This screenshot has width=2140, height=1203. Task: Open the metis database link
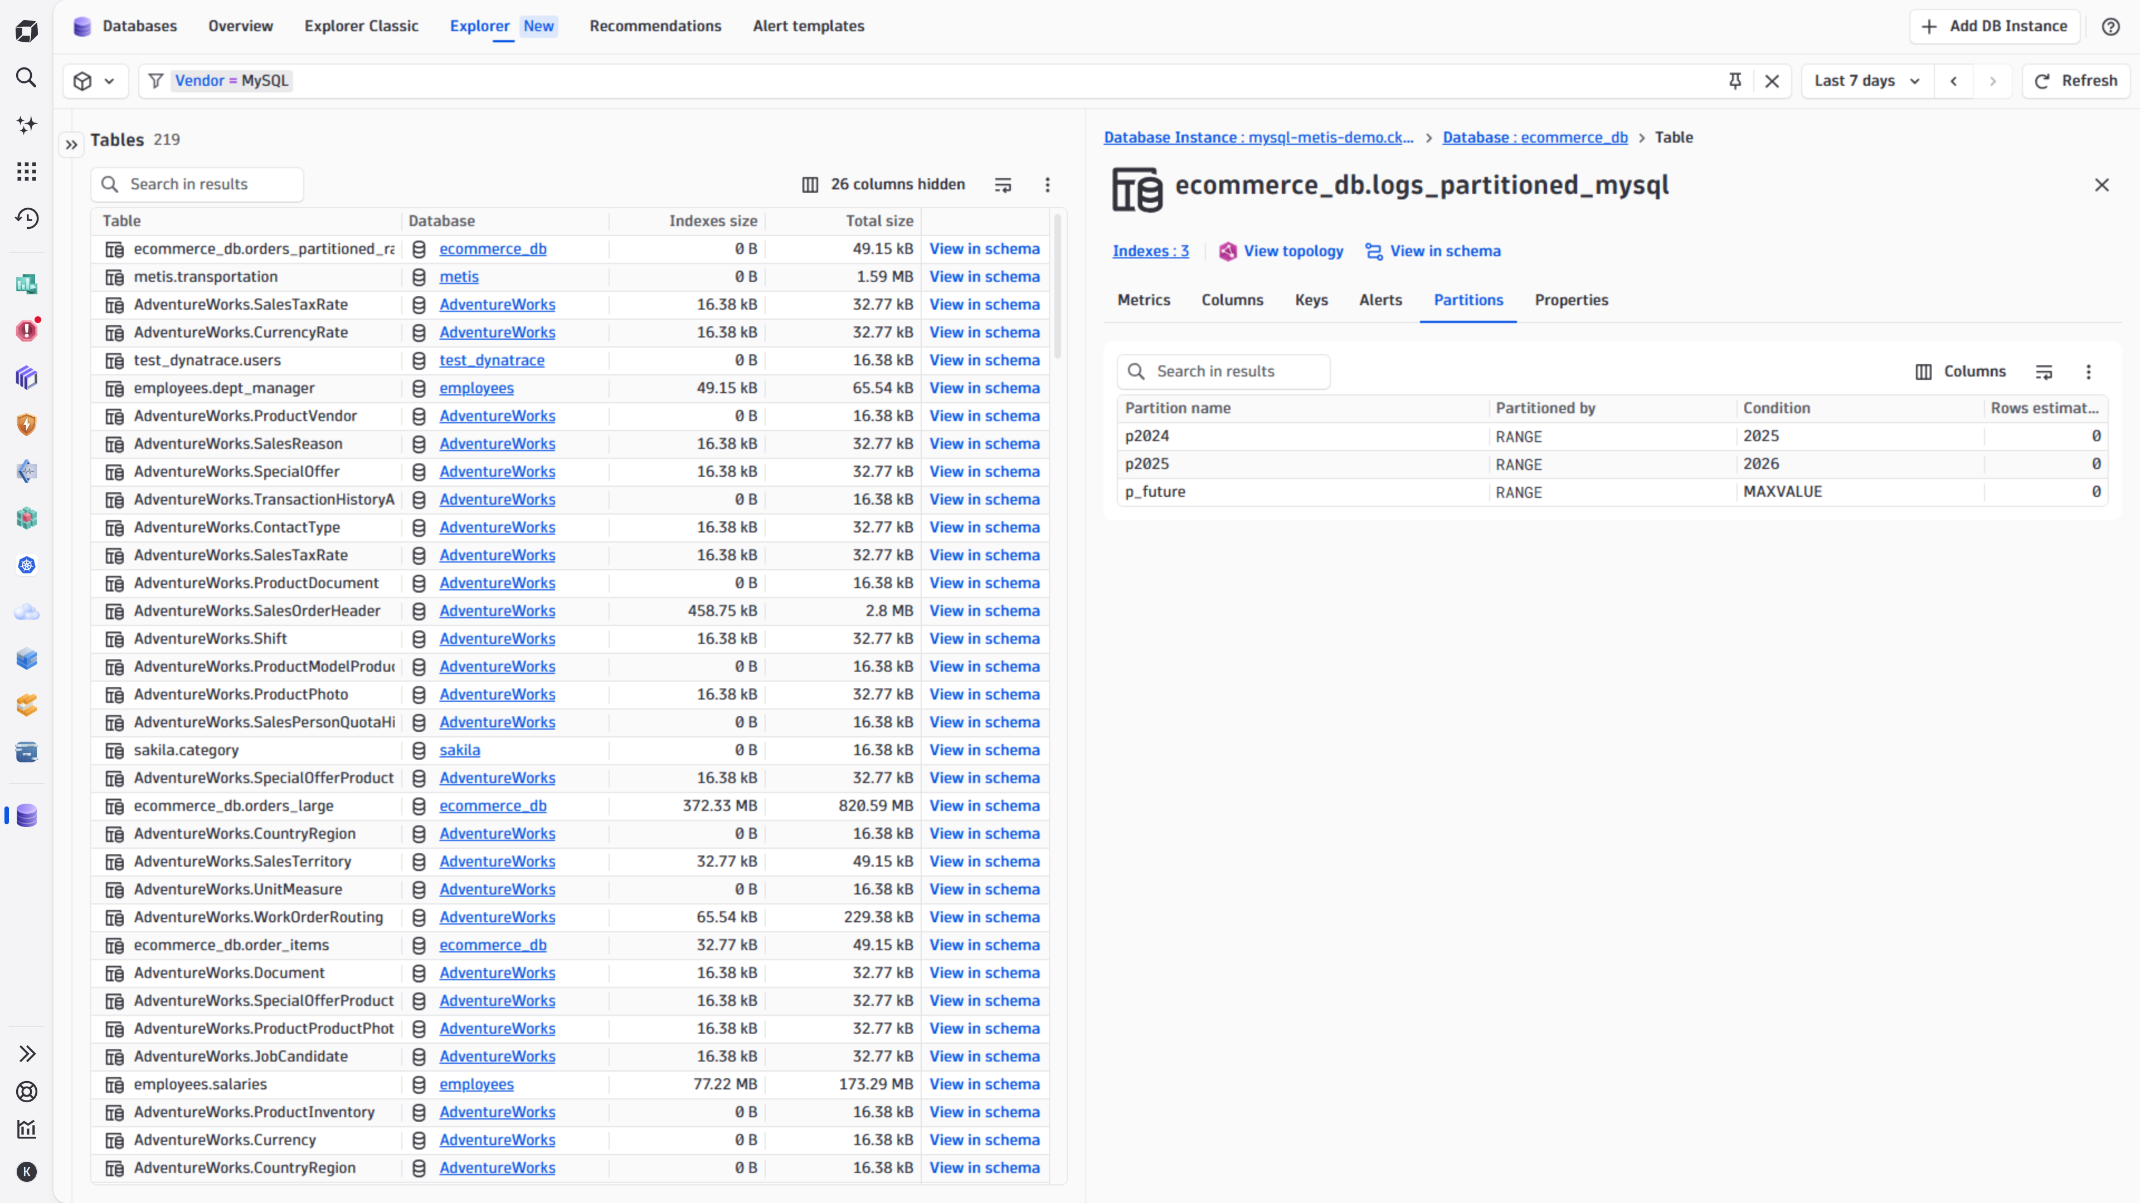click(459, 276)
